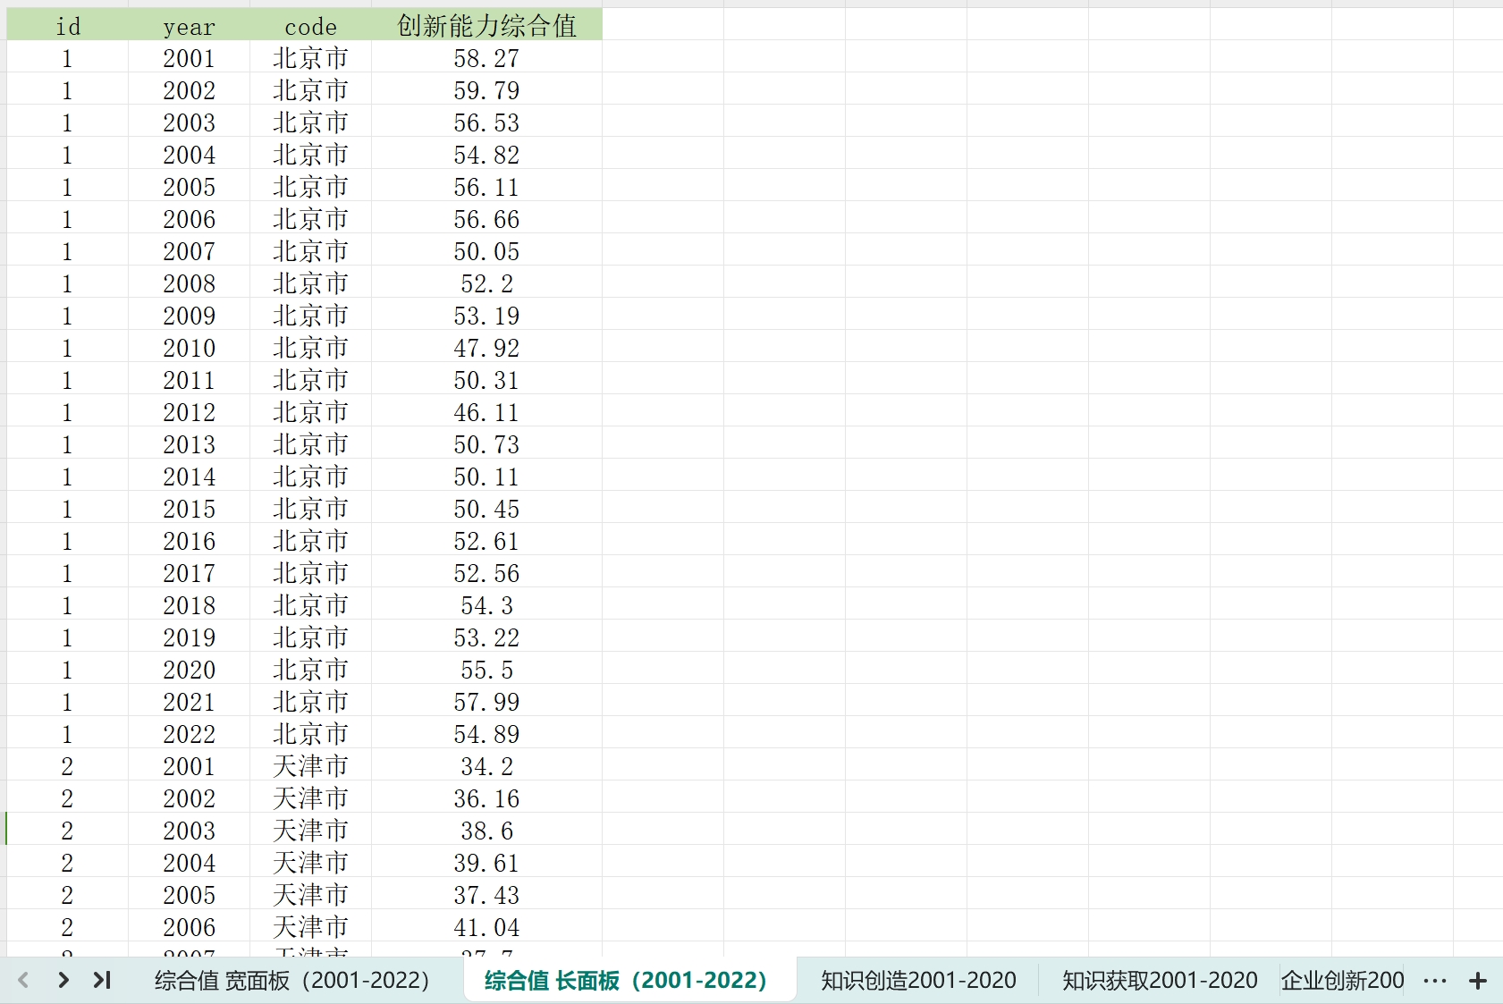Open the 知识获取2001-2020 sheet
Viewport: 1503px width, 1004px height.
click(1160, 981)
